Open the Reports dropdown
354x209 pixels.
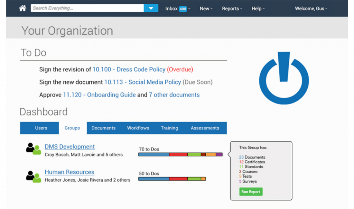tap(231, 9)
